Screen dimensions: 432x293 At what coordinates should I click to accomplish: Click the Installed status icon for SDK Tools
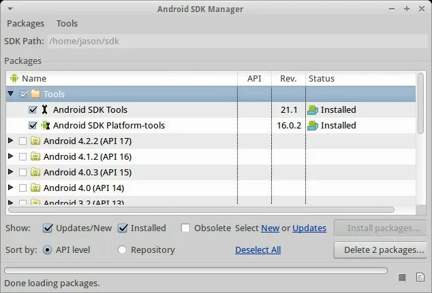point(313,109)
